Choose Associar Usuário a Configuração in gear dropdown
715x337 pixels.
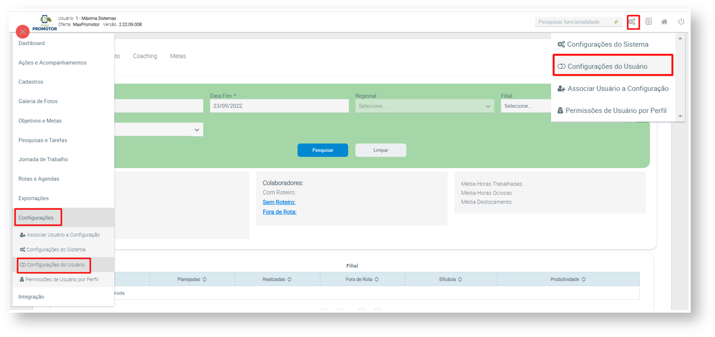click(x=613, y=89)
